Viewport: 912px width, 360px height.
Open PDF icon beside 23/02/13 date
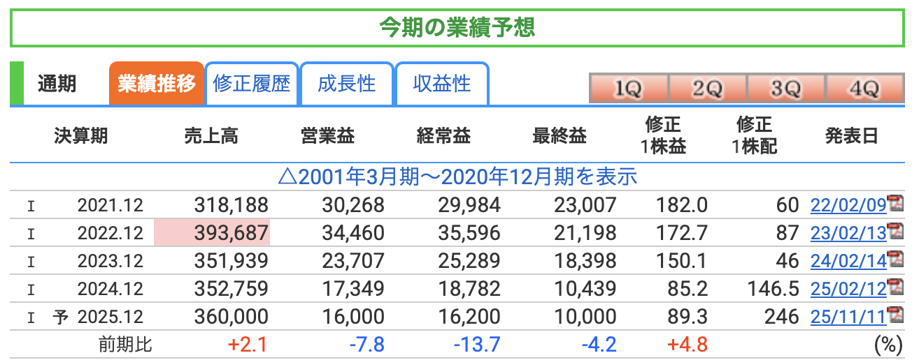(x=895, y=232)
